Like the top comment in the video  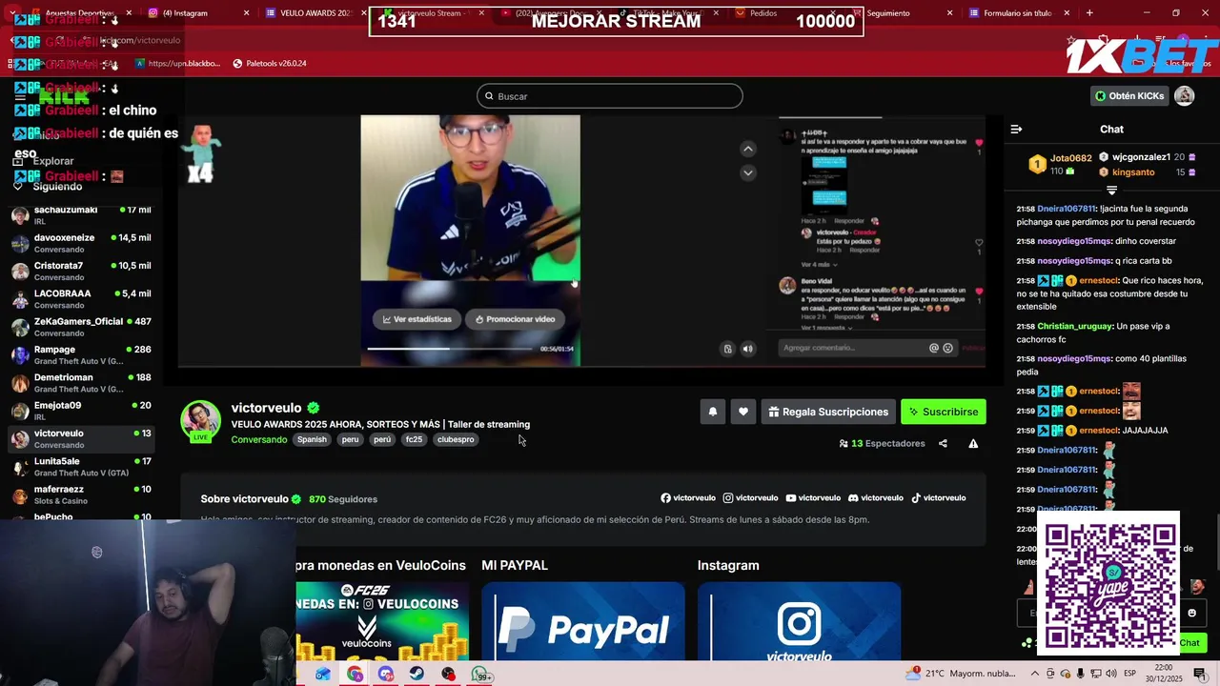coord(978,143)
